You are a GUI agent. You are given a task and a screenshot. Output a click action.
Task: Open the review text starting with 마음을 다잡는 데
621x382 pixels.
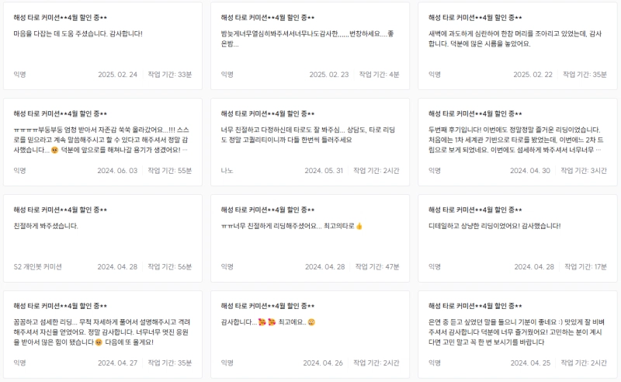click(78, 33)
